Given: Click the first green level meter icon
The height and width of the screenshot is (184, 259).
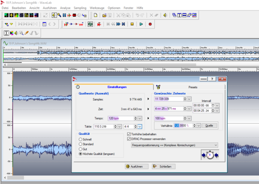Looking at the screenshot, I should 6,15.
